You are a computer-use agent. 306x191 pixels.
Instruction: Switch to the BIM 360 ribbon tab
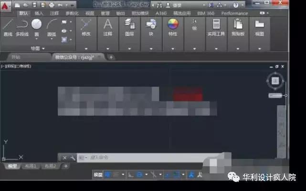[206, 13]
